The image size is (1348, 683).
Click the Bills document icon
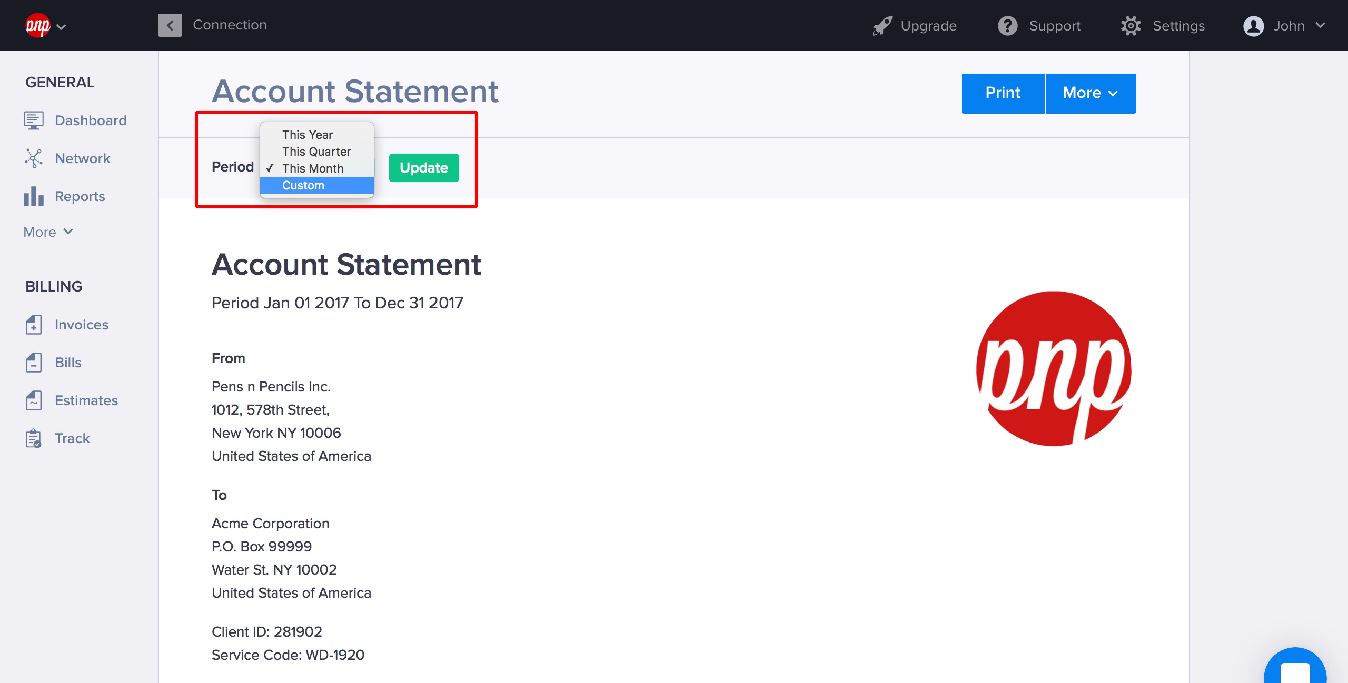pos(34,363)
